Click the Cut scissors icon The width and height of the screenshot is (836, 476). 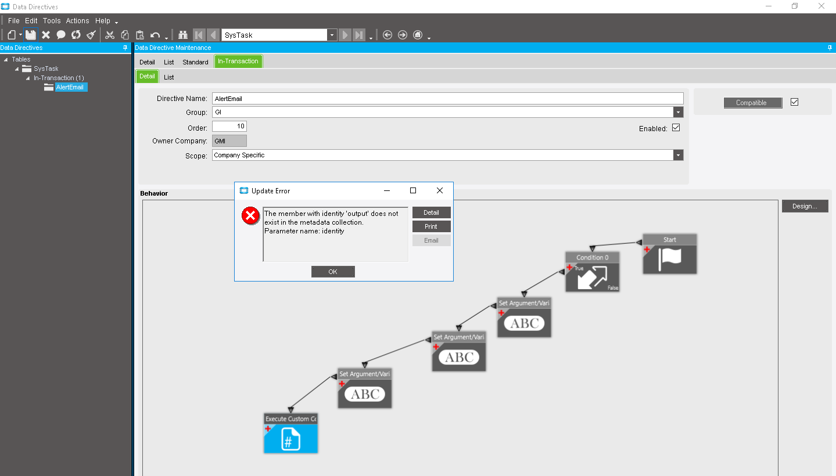click(x=110, y=35)
